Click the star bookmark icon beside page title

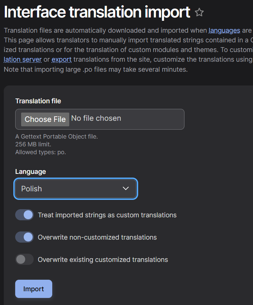199,12
